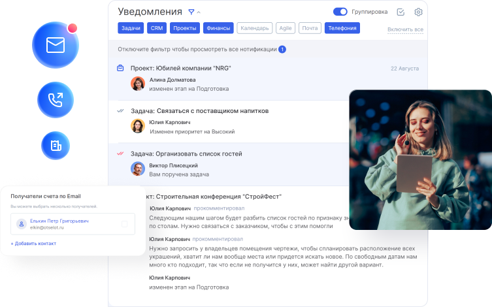The image size is (492, 307).
Task: Toggle the Группировка switch
Action: pos(340,12)
